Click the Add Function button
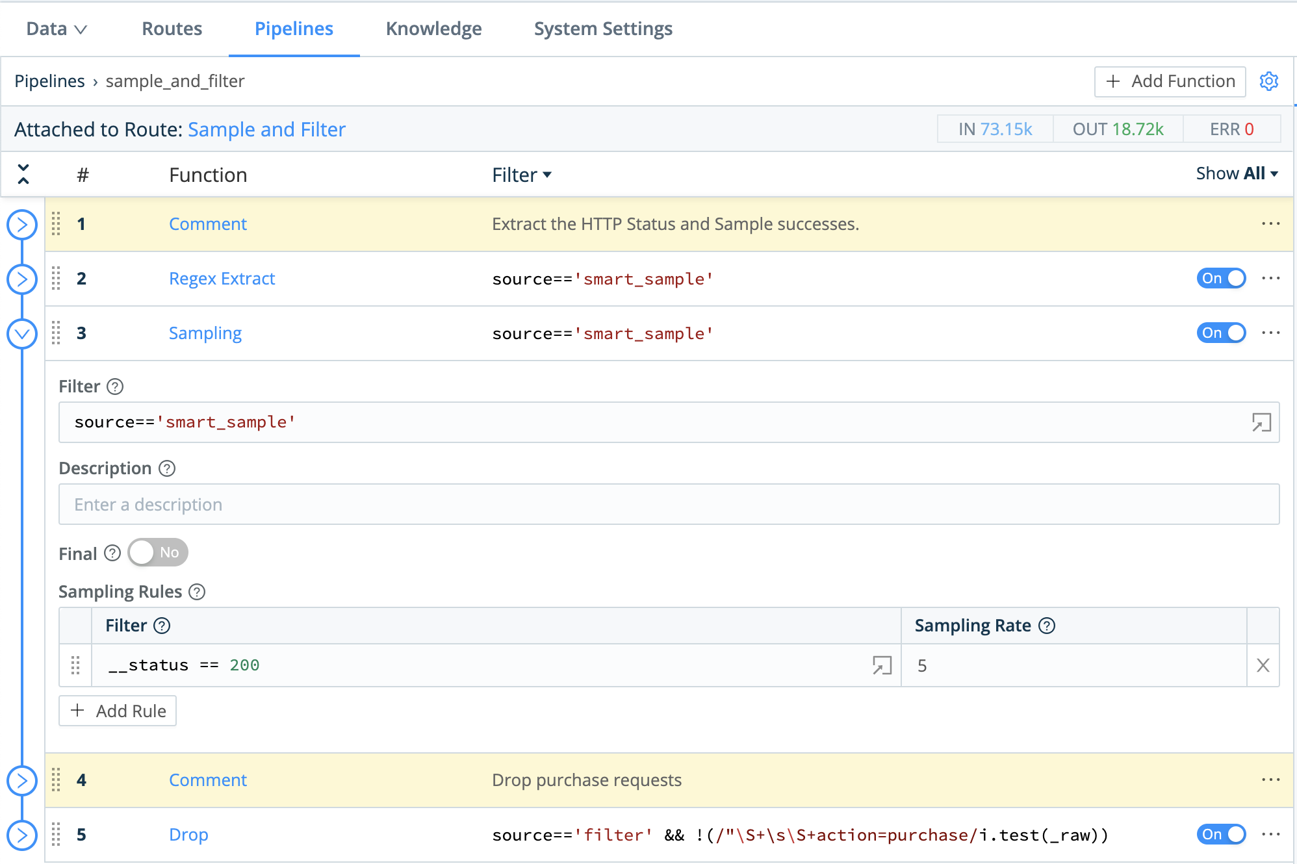Viewport: 1297px width, 864px height. [x=1169, y=81]
